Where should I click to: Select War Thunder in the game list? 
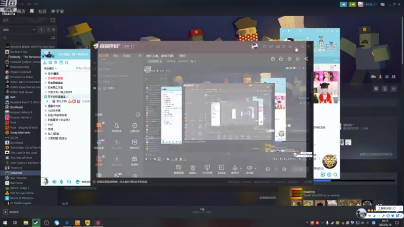(18, 178)
